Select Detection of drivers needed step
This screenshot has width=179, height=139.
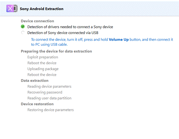pyautogui.click(x=70, y=27)
